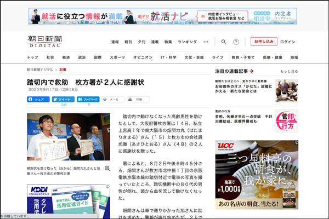The height and width of the screenshot is (219, 329).
Task: Open the 政治 category tab
Action: [x=82, y=57]
